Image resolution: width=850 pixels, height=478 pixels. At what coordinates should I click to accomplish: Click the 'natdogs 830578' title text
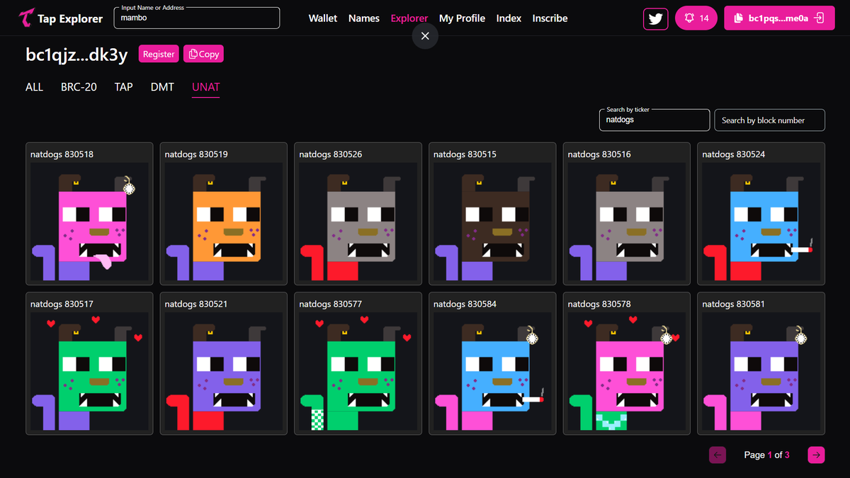[x=599, y=304]
